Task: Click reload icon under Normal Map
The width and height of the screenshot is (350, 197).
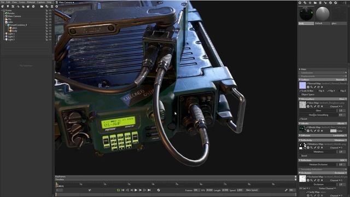Action: point(318,87)
